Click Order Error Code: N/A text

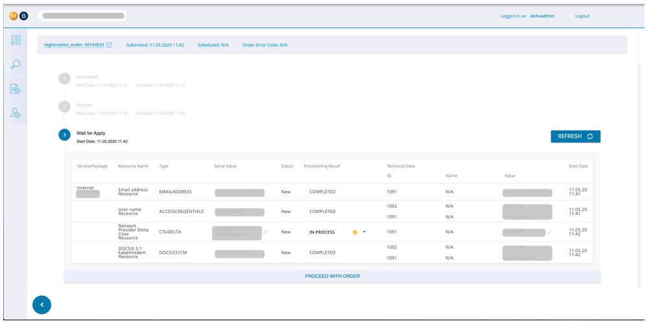click(x=265, y=45)
